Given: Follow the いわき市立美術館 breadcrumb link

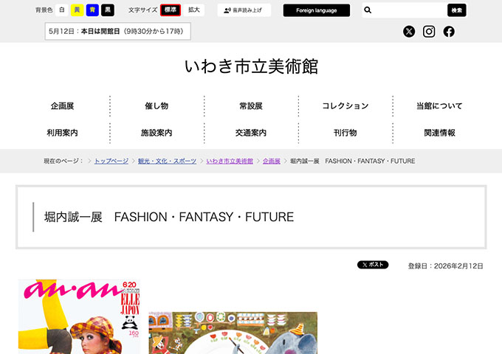Looking at the screenshot, I should point(230,162).
